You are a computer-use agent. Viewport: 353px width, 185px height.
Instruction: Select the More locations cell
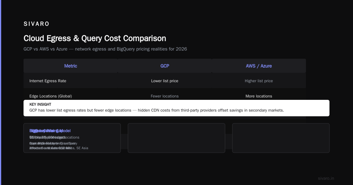259,96
